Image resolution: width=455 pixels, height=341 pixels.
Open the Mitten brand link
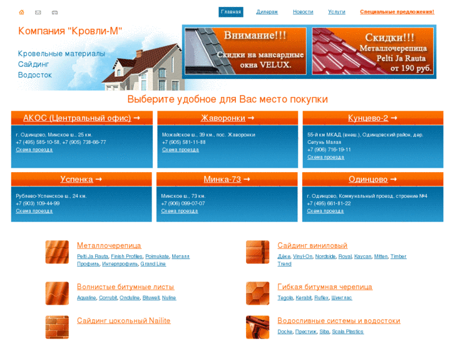click(381, 257)
